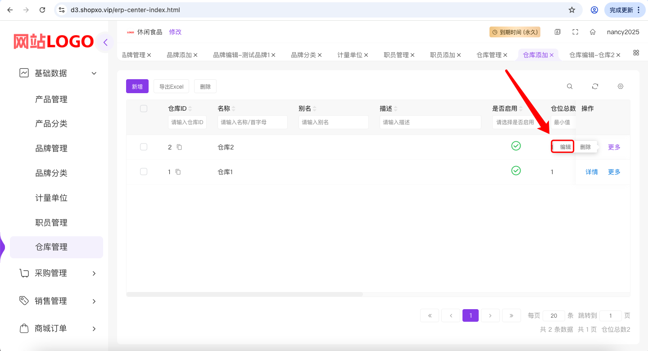648x351 pixels.
Task: Open 计量单位 in the sidebar
Action: [51, 198]
